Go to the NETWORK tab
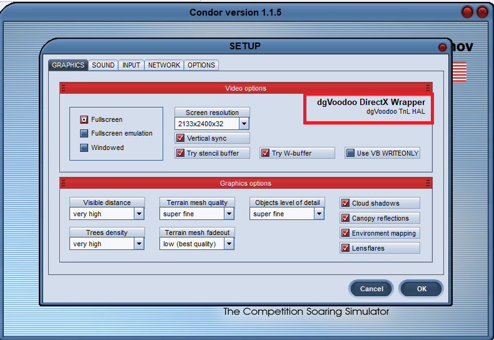This screenshot has width=494, height=340. (x=164, y=65)
